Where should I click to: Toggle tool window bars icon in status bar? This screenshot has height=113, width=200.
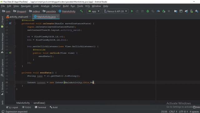pos(3,112)
